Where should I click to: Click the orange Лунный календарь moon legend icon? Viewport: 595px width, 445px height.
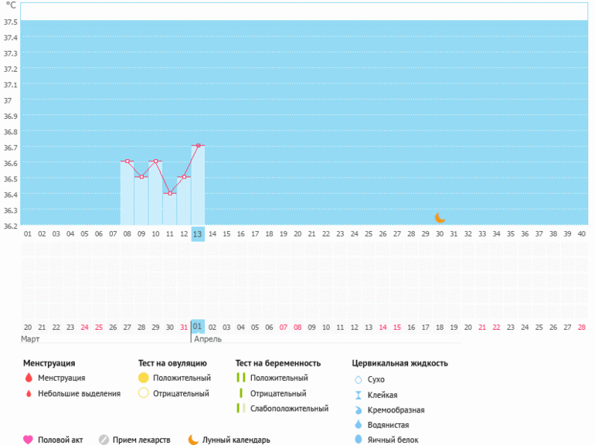click(193, 440)
